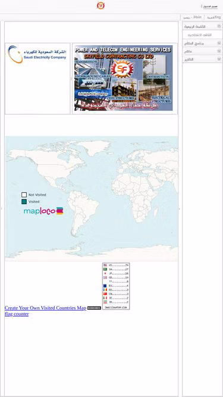223x397 pixels.
Task: Click the SA flag in the counter widget
Action: tap(105, 270)
